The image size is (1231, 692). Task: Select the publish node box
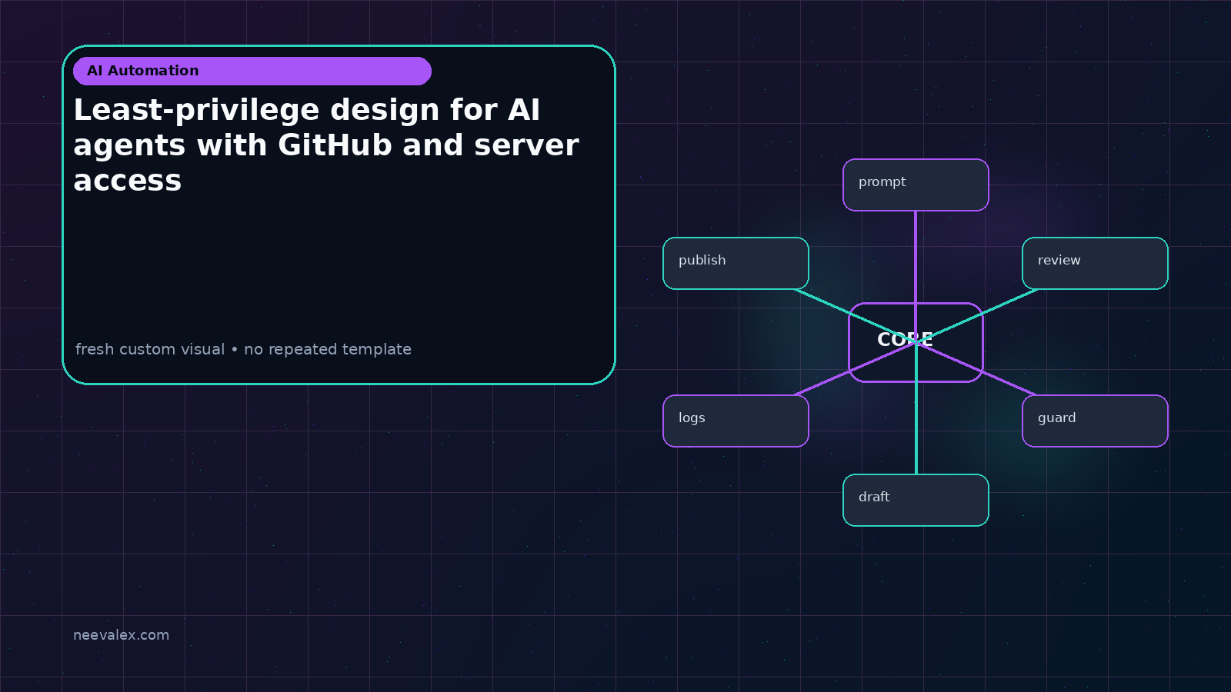point(736,263)
